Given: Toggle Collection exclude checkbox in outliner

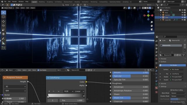Looking at the screenshot, I should (x=180, y=10).
